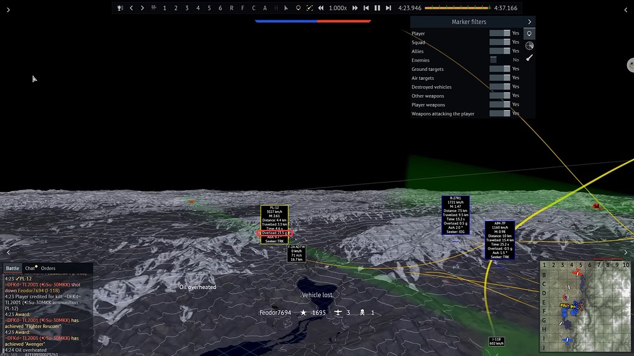Jump to replay start with skip-back button

(x=366, y=8)
